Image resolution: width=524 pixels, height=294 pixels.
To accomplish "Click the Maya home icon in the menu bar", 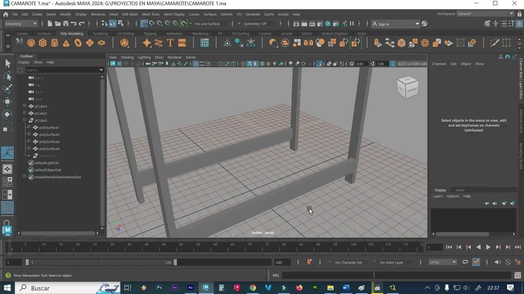I will point(6,14).
